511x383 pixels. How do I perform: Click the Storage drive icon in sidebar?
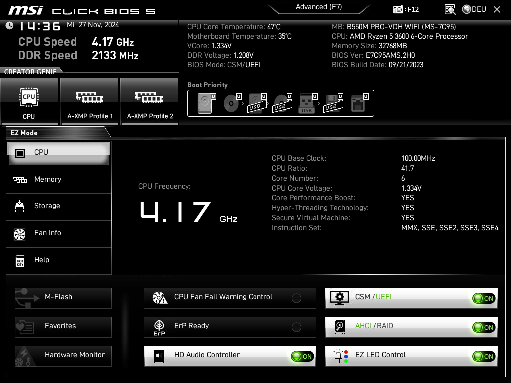click(x=20, y=206)
